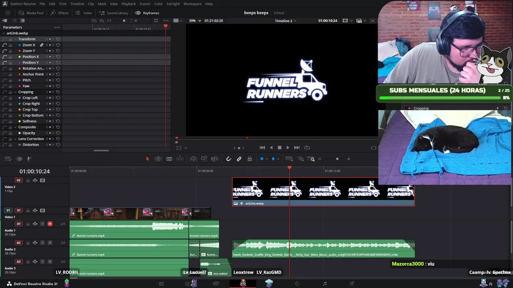
Task: Toggle the Keyframes panel
Action: point(147,13)
